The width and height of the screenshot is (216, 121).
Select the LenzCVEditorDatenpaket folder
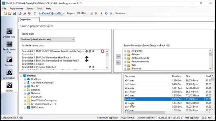coord(44,100)
